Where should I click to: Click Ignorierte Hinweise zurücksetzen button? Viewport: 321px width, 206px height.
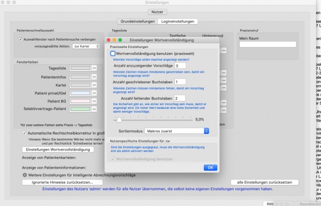[x=63, y=183]
